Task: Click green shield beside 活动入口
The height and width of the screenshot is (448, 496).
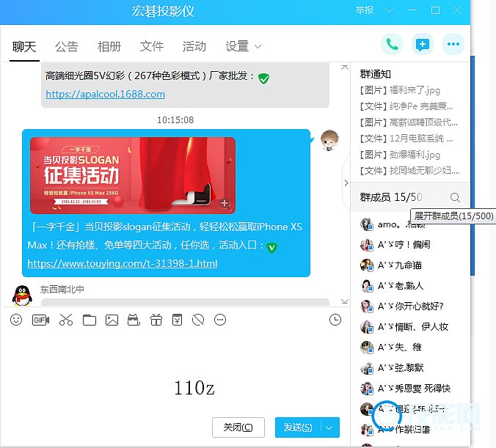Action: pos(271,247)
